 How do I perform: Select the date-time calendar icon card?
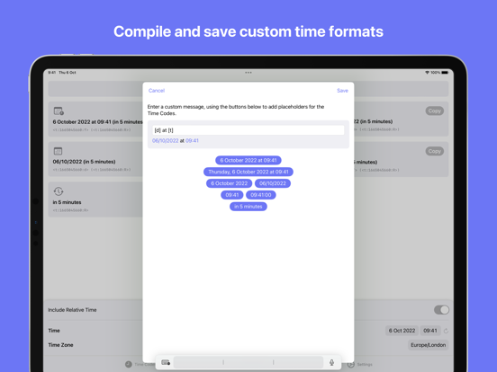point(59,111)
